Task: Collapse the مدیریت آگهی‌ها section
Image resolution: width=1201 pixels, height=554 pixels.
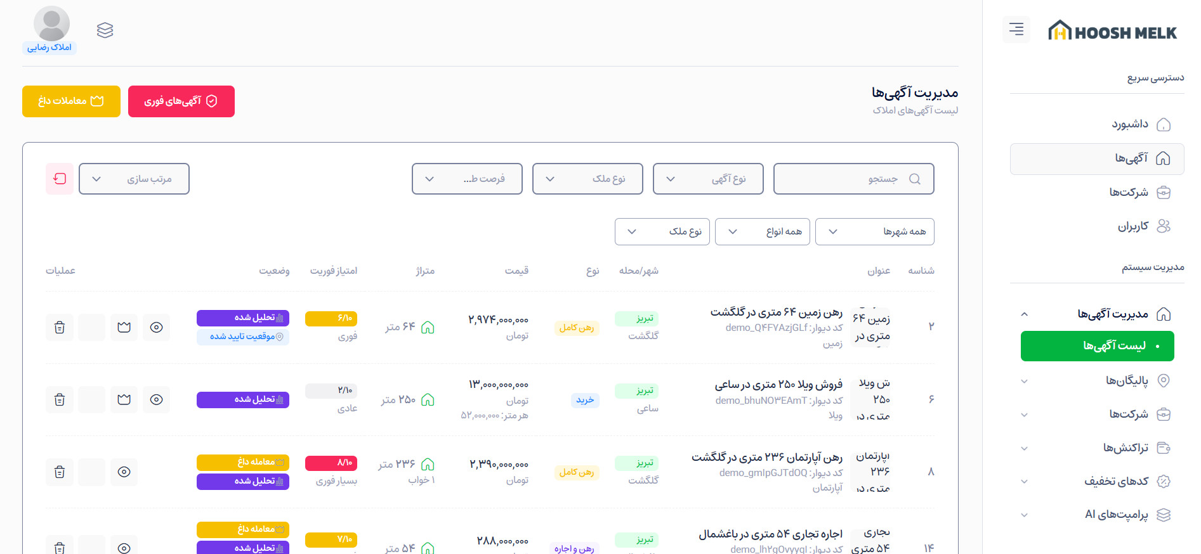Action: coord(1097,314)
